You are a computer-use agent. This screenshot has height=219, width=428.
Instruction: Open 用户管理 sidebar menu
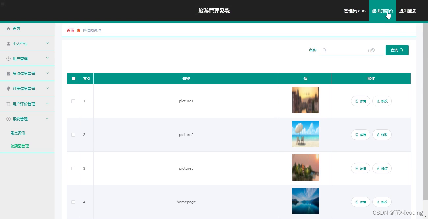[27, 59]
